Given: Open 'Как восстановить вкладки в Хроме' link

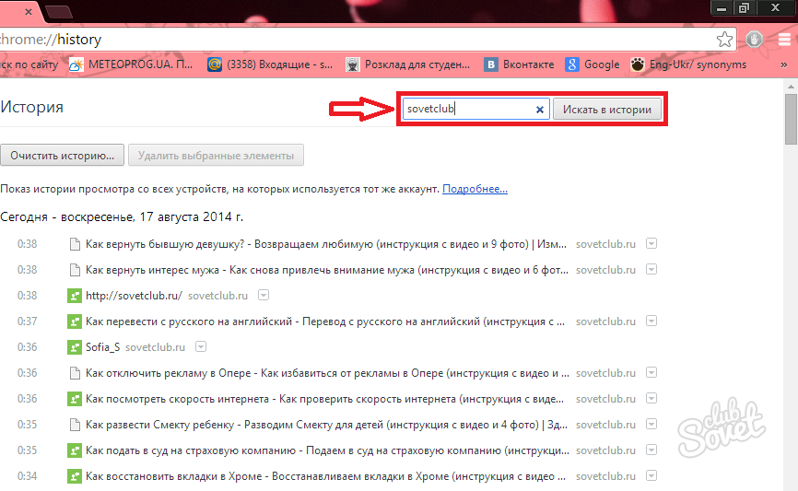Looking at the screenshot, I should tap(325, 476).
